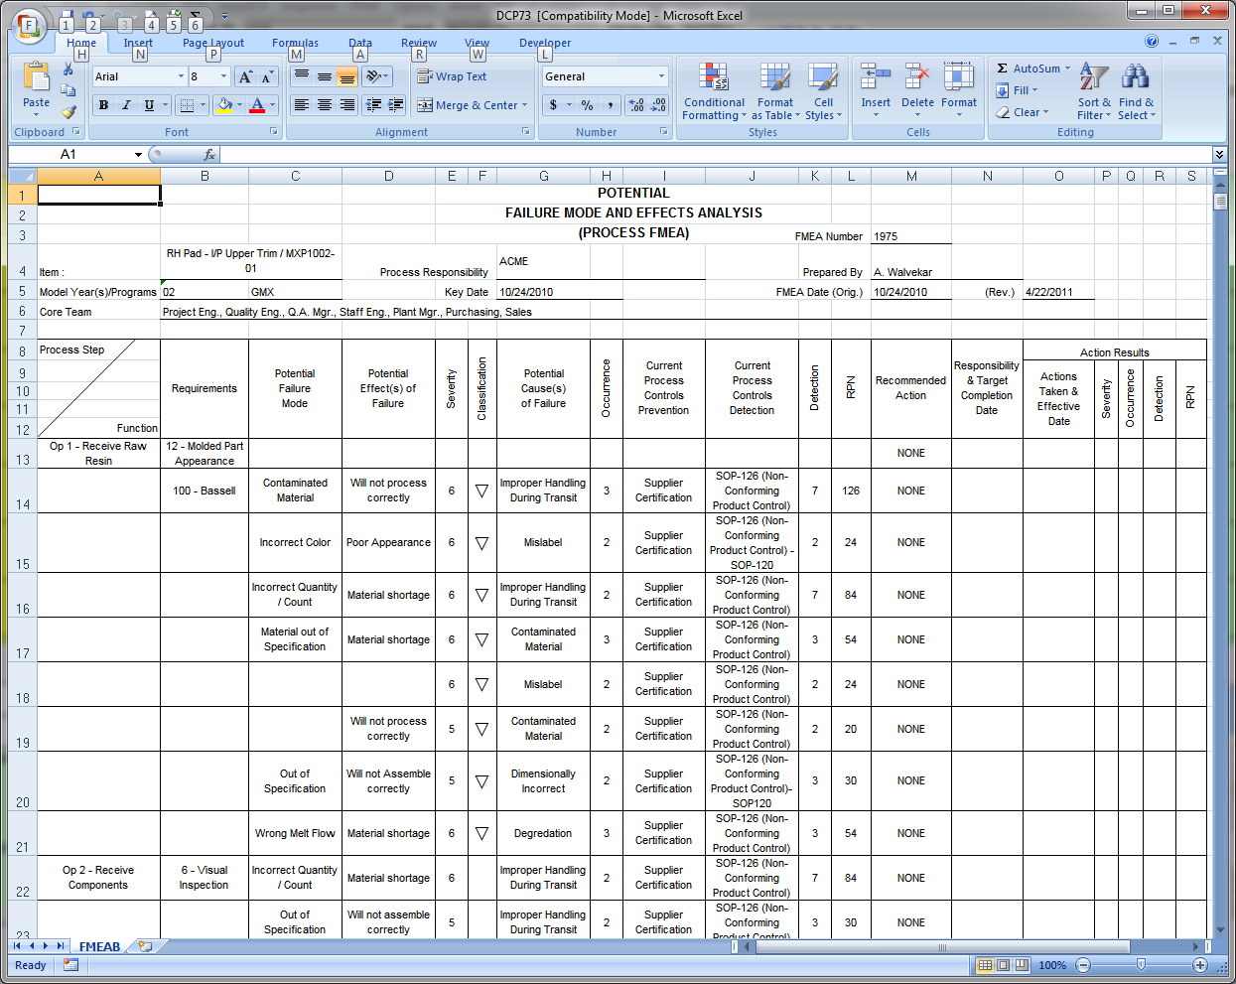The image size is (1236, 984).
Task: Expand the General number format dropdown
Action: click(661, 76)
